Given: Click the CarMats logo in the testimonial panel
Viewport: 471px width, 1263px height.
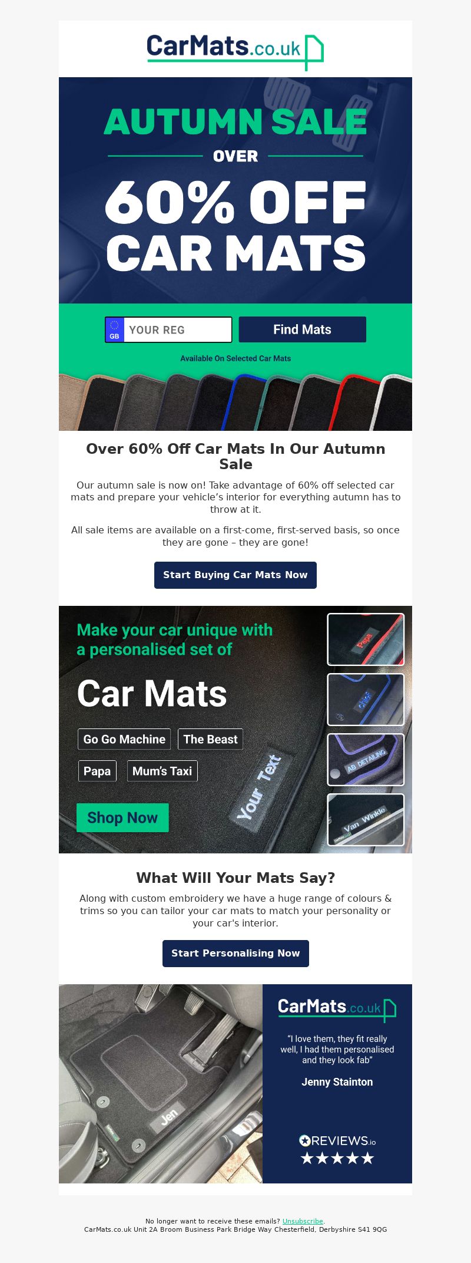Looking at the screenshot, I should pyautogui.click(x=337, y=1010).
